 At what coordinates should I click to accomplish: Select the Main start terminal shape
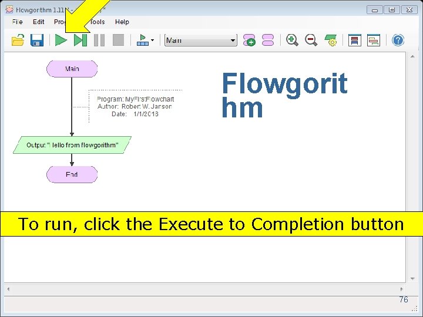click(72, 69)
